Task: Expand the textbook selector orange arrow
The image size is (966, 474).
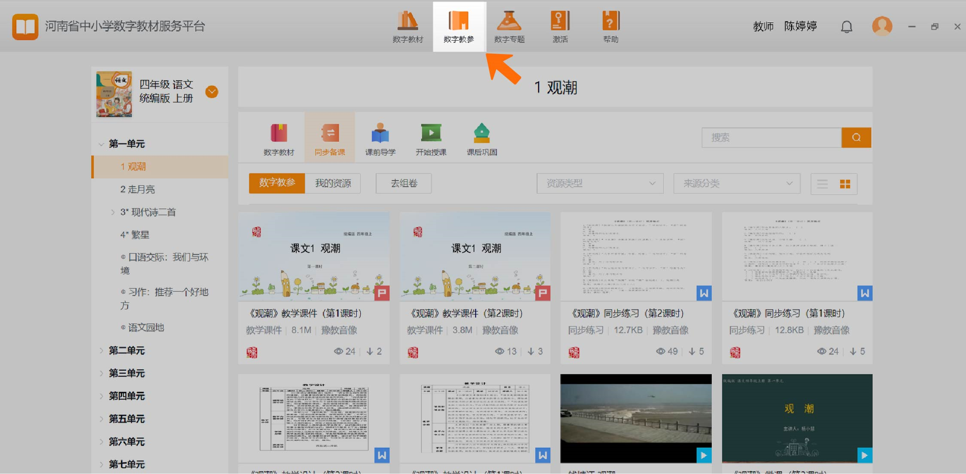Action: (212, 91)
